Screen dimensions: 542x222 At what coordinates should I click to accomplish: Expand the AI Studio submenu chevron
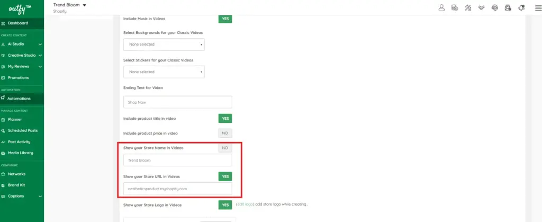[x=40, y=45]
